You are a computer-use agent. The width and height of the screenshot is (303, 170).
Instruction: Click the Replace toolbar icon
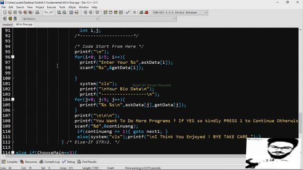64,13
